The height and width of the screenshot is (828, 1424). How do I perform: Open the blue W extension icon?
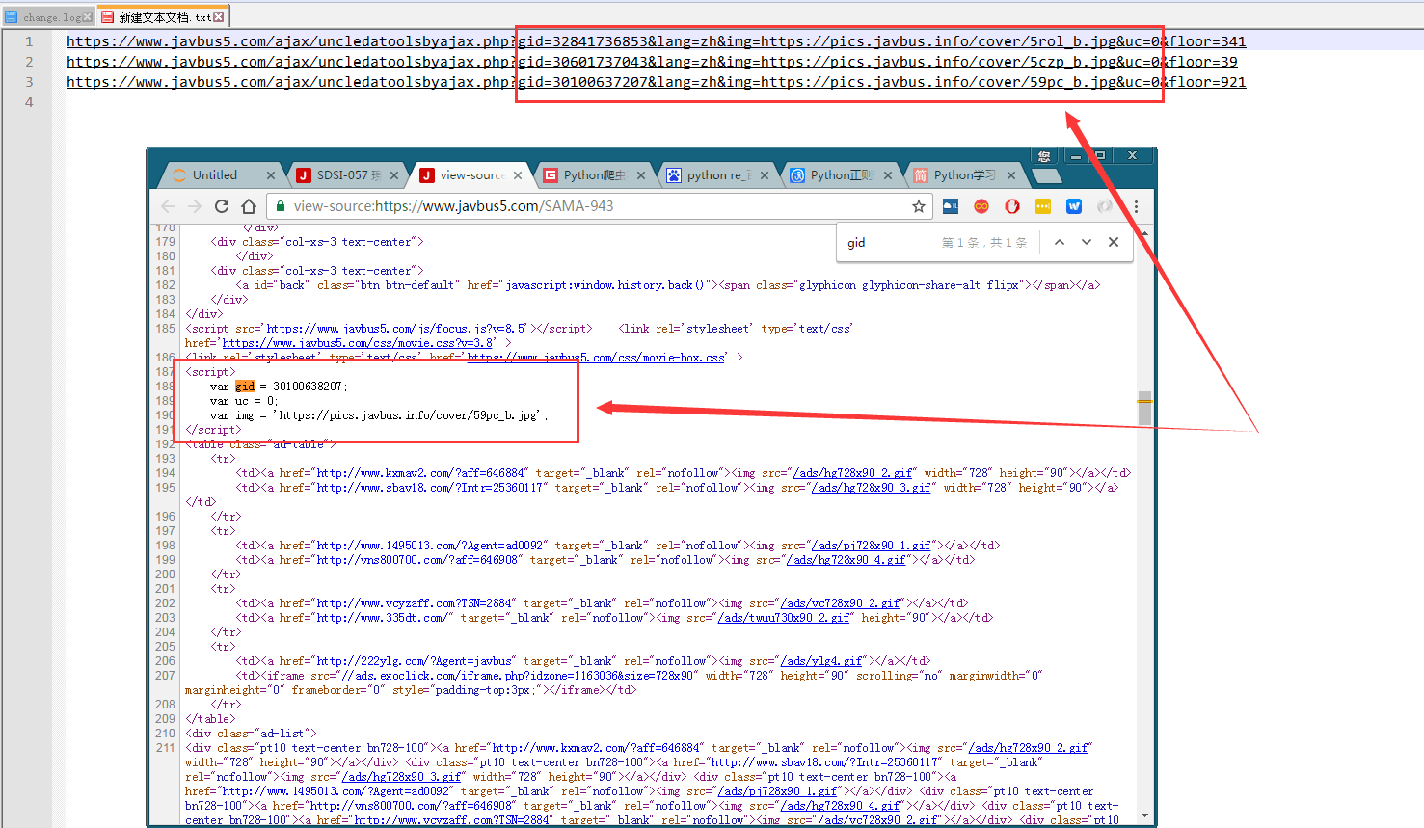pyautogui.click(x=1074, y=206)
